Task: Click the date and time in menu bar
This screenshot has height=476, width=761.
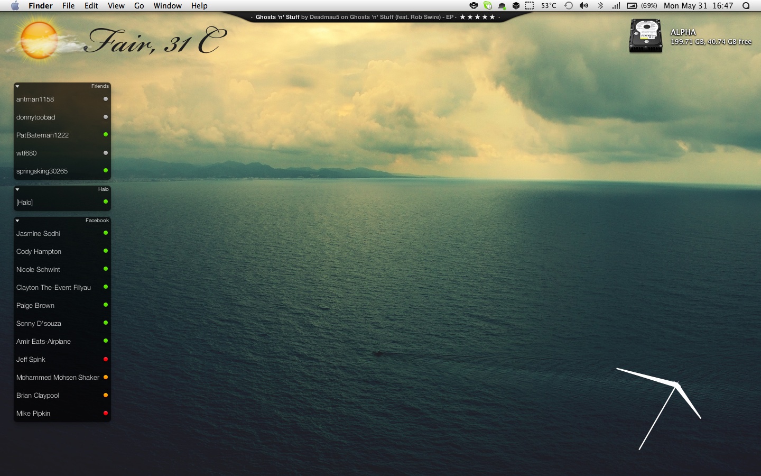Action: pyautogui.click(x=699, y=6)
